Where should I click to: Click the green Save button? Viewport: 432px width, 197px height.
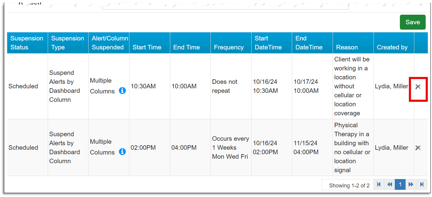pyautogui.click(x=412, y=22)
